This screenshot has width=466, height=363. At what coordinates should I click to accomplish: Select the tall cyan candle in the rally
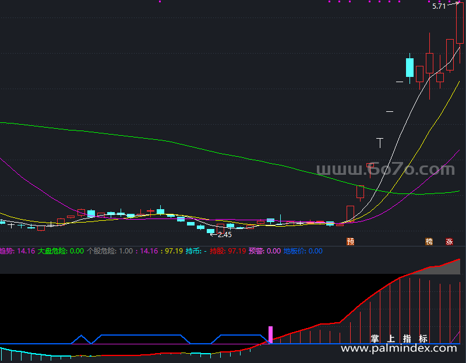(x=410, y=68)
